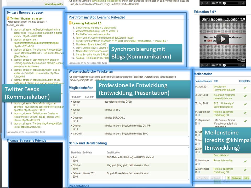Image resolution: width=251 pixels, height=188 pixels.
Task: Click the checkmark for Late Summer School milestone
Action: coord(245,121)
